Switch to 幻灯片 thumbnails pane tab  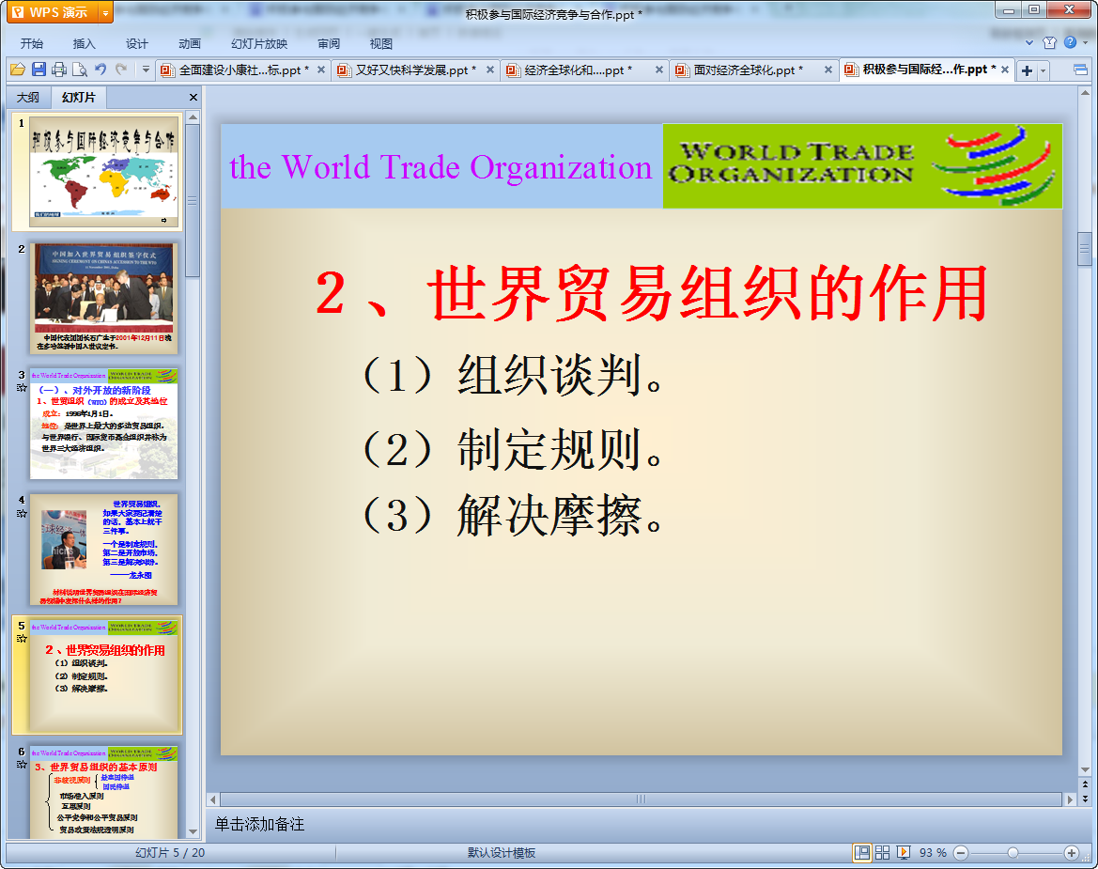(x=79, y=98)
